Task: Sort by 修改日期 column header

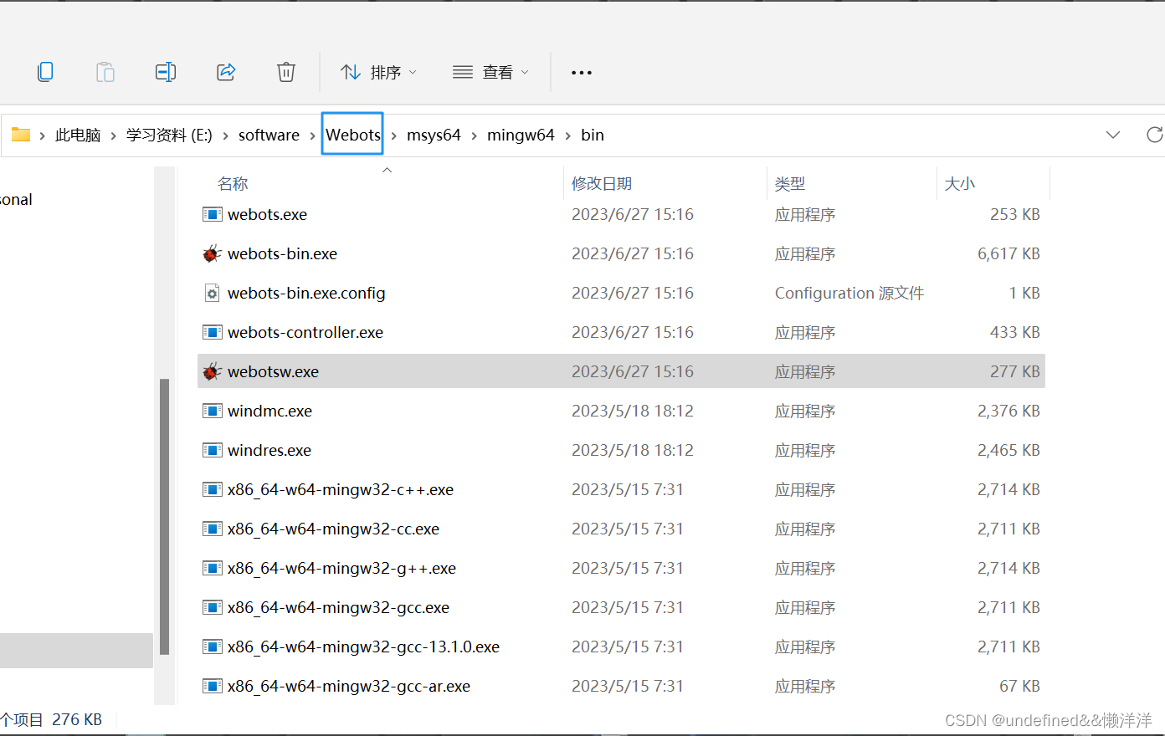Action: [602, 183]
